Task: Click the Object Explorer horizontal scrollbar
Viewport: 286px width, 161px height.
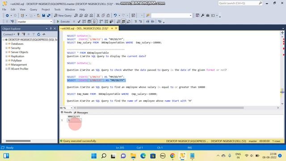Action: pyautogui.click(x=18, y=141)
